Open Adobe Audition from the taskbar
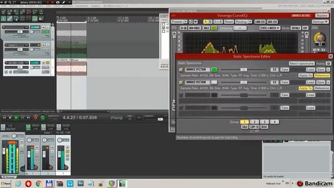The height and width of the screenshot is (188, 334). click(x=80, y=183)
